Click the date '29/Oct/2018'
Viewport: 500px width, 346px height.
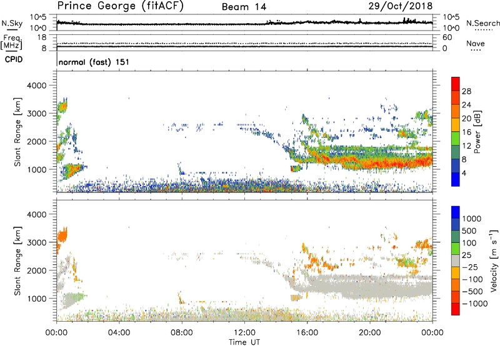401,6
